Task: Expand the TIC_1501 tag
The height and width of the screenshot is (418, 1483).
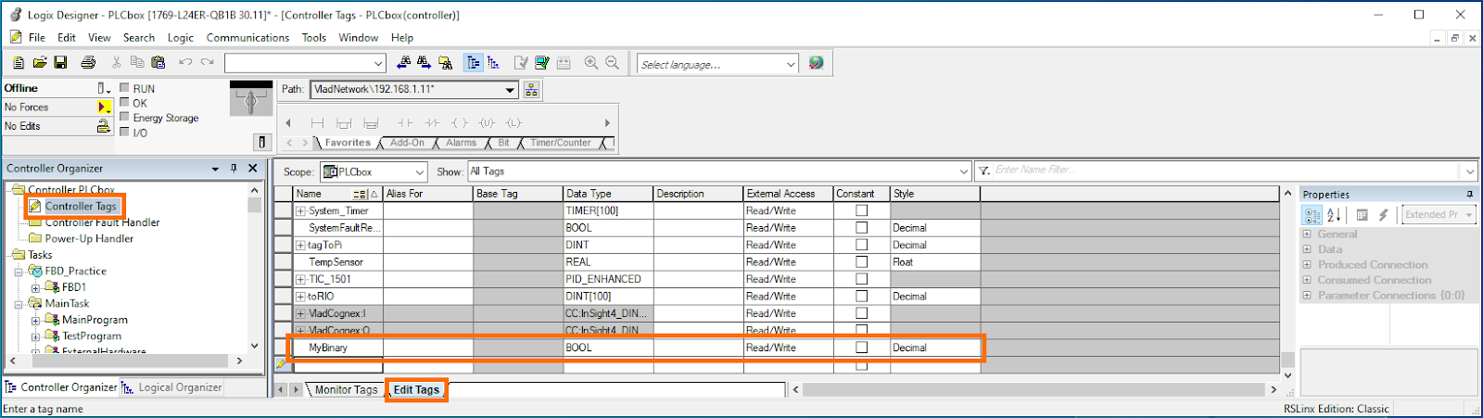Action: click(x=300, y=280)
